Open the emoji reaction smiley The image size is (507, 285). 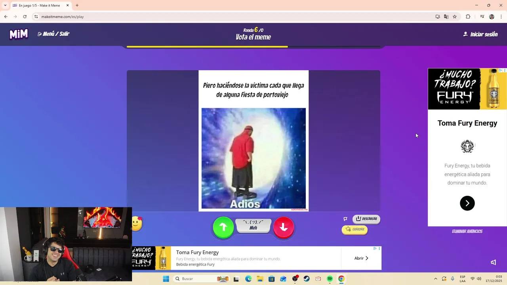[137, 224]
